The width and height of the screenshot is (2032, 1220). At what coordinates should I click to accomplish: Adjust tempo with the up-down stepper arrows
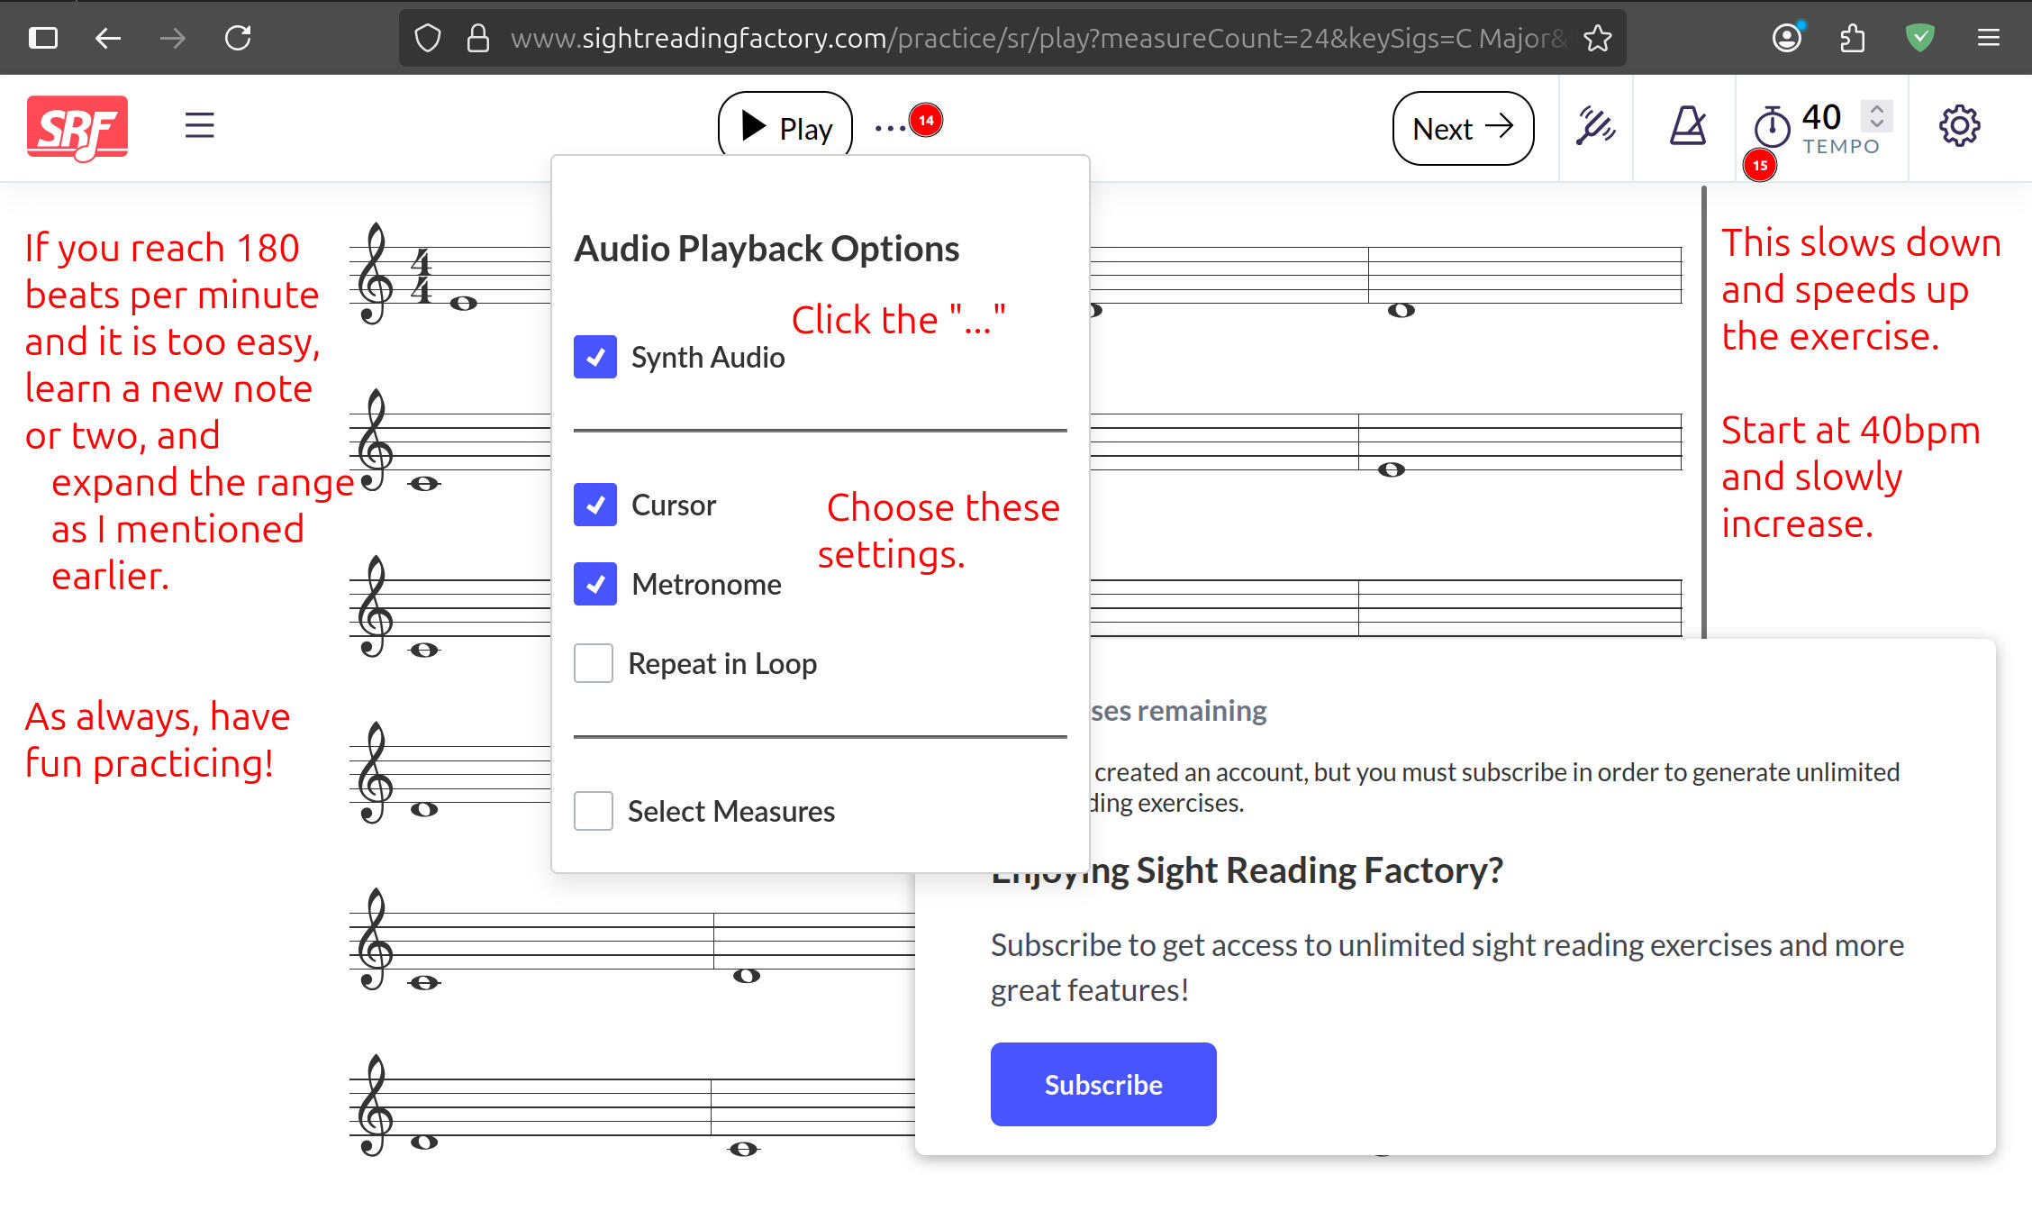(x=1877, y=115)
